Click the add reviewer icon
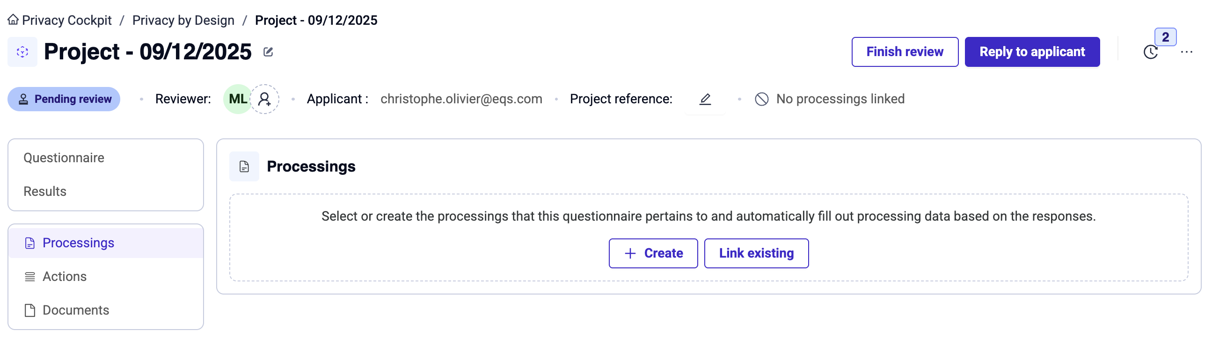The width and height of the screenshot is (1212, 345). coord(264,99)
